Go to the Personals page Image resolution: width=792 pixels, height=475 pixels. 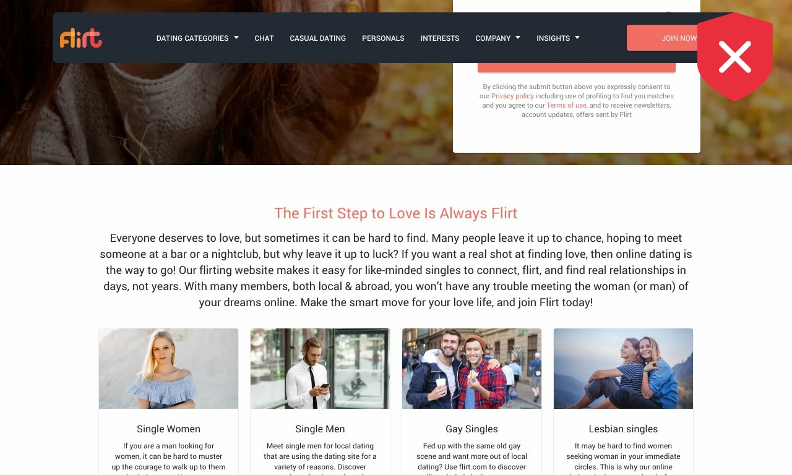pos(383,38)
